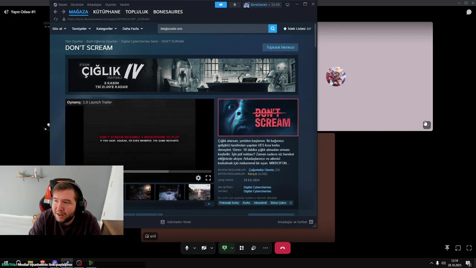
Task: Switch to the TOPLULUK tab
Action: 137,12
